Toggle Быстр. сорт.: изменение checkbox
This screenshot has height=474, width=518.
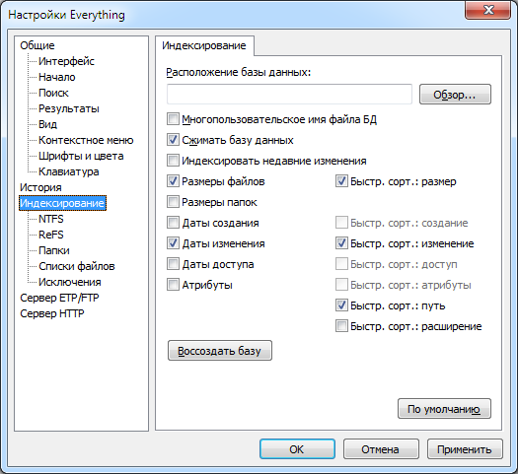pos(341,243)
